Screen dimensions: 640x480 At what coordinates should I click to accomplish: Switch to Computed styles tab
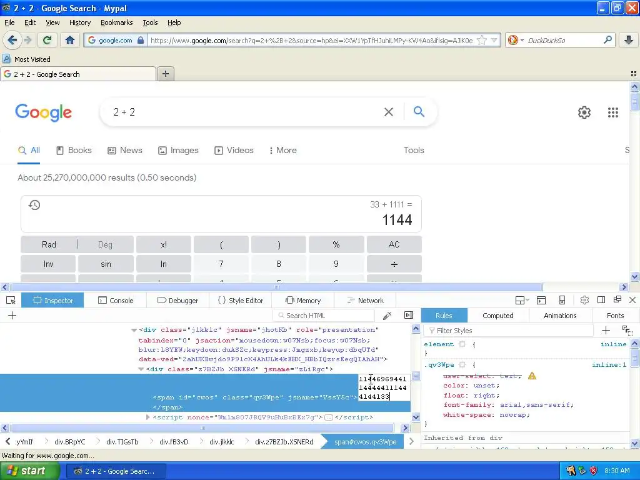click(498, 316)
